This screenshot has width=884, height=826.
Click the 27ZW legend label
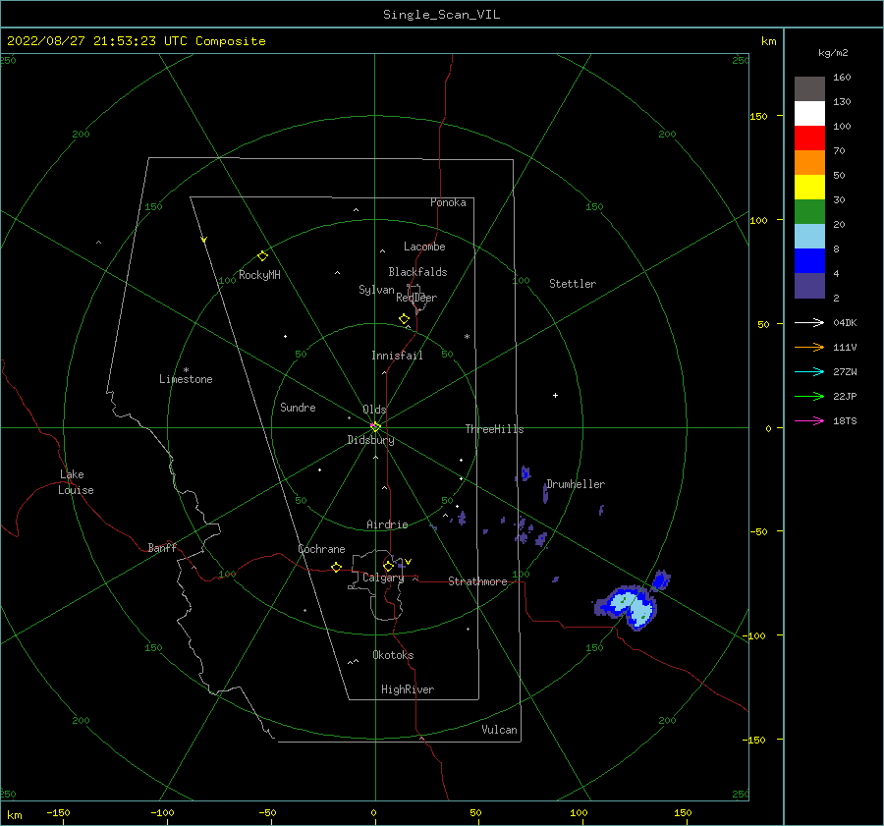[x=845, y=371]
